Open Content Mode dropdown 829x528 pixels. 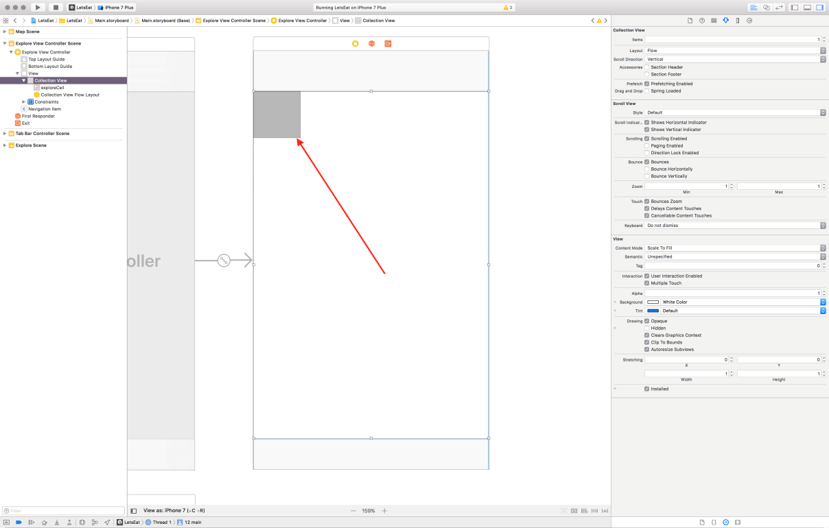[735, 248]
